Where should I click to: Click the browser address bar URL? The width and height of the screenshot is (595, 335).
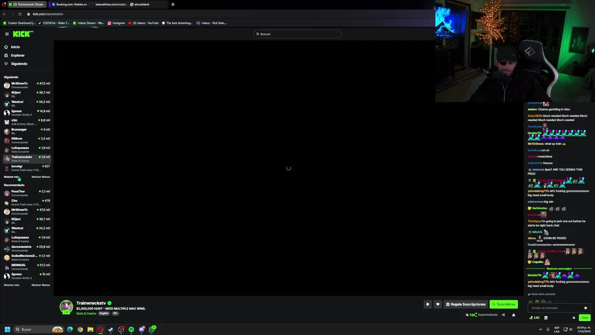tap(48, 14)
